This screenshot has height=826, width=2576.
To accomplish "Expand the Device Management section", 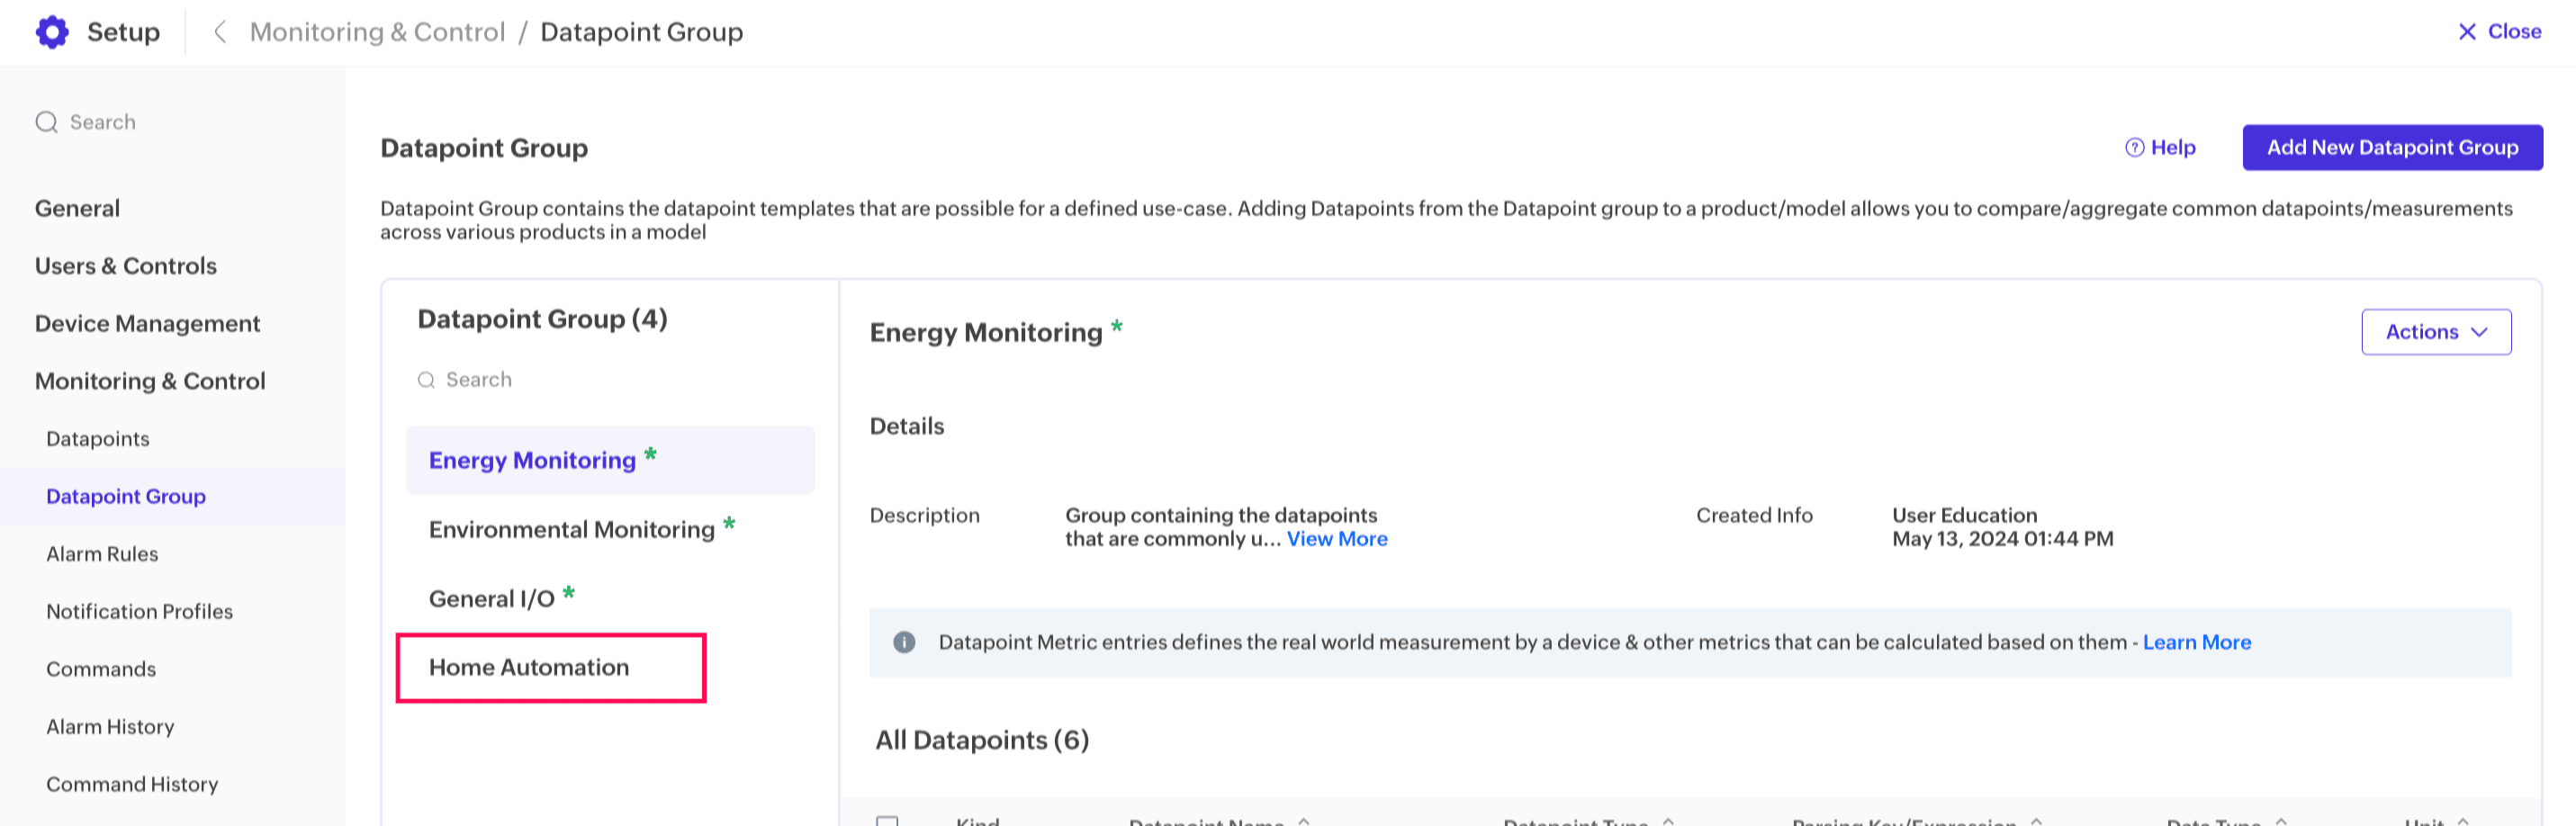I will coord(147,324).
